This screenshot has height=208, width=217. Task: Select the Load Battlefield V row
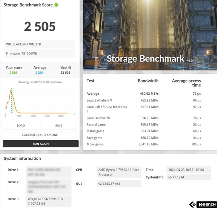[x=144, y=100]
